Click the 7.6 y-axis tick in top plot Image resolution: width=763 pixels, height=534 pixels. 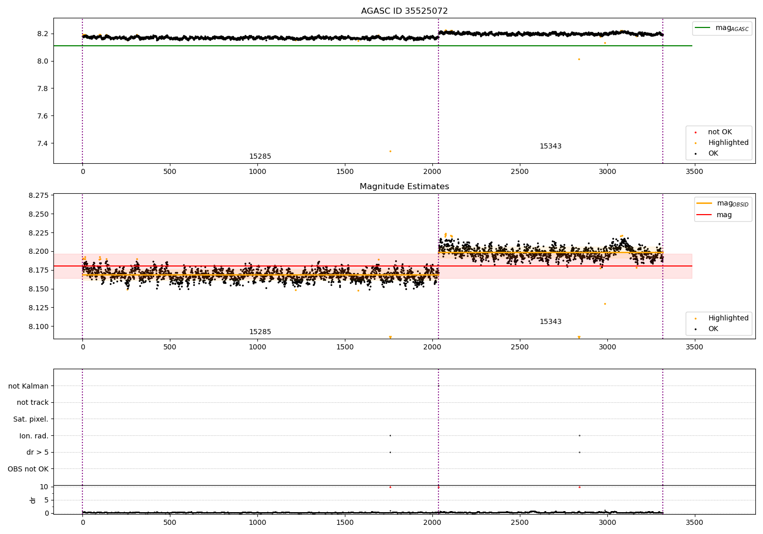pyautogui.click(x=43, y=116)
